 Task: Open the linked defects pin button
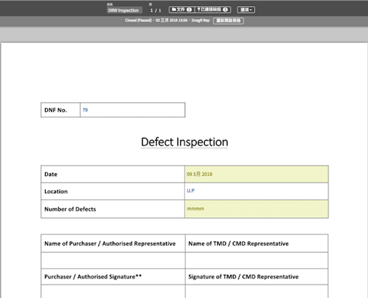coord(212,10)
